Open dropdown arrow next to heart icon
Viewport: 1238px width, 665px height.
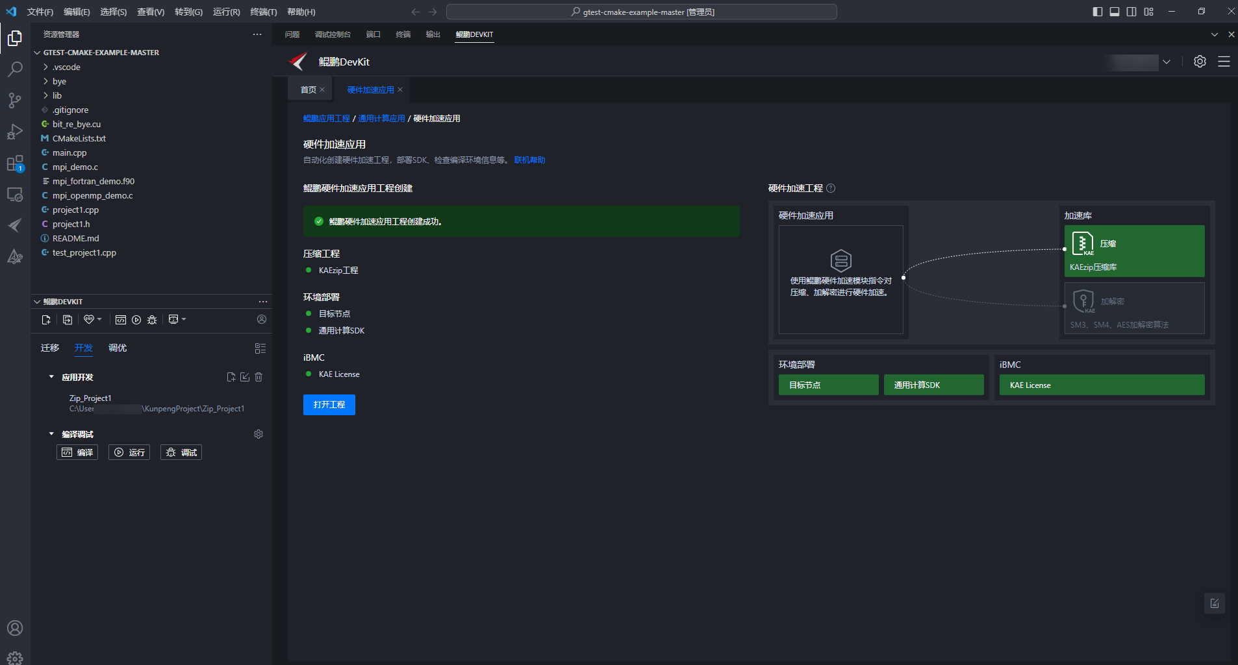(x=99, y=319)
